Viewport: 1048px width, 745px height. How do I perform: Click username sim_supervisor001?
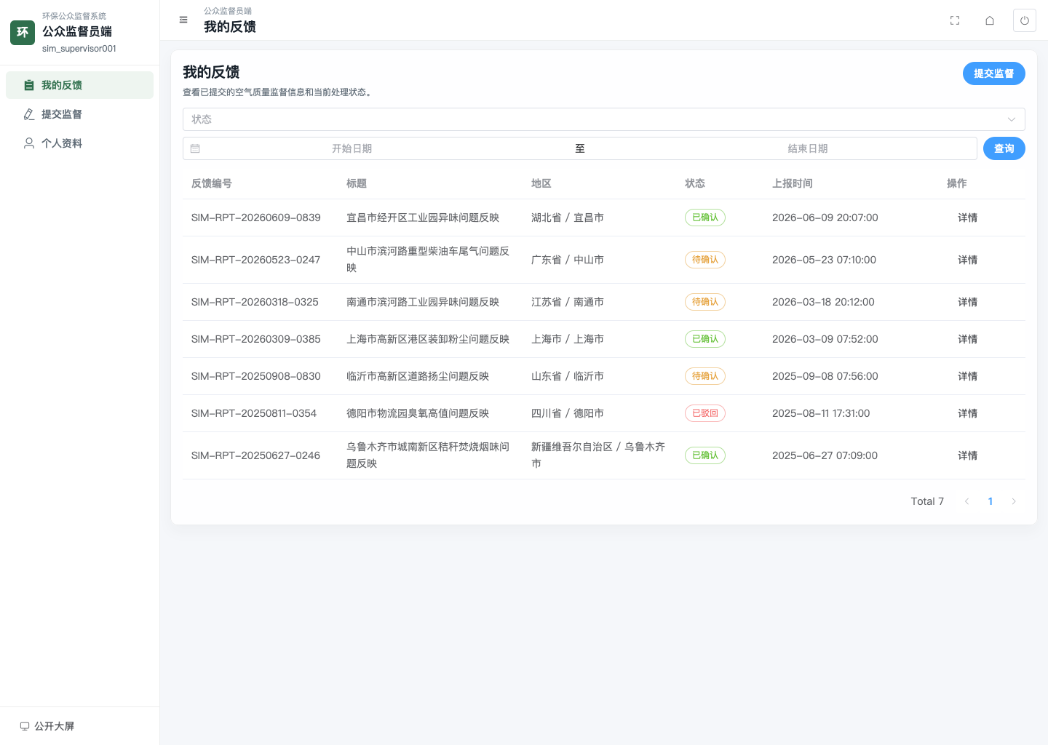79,49
